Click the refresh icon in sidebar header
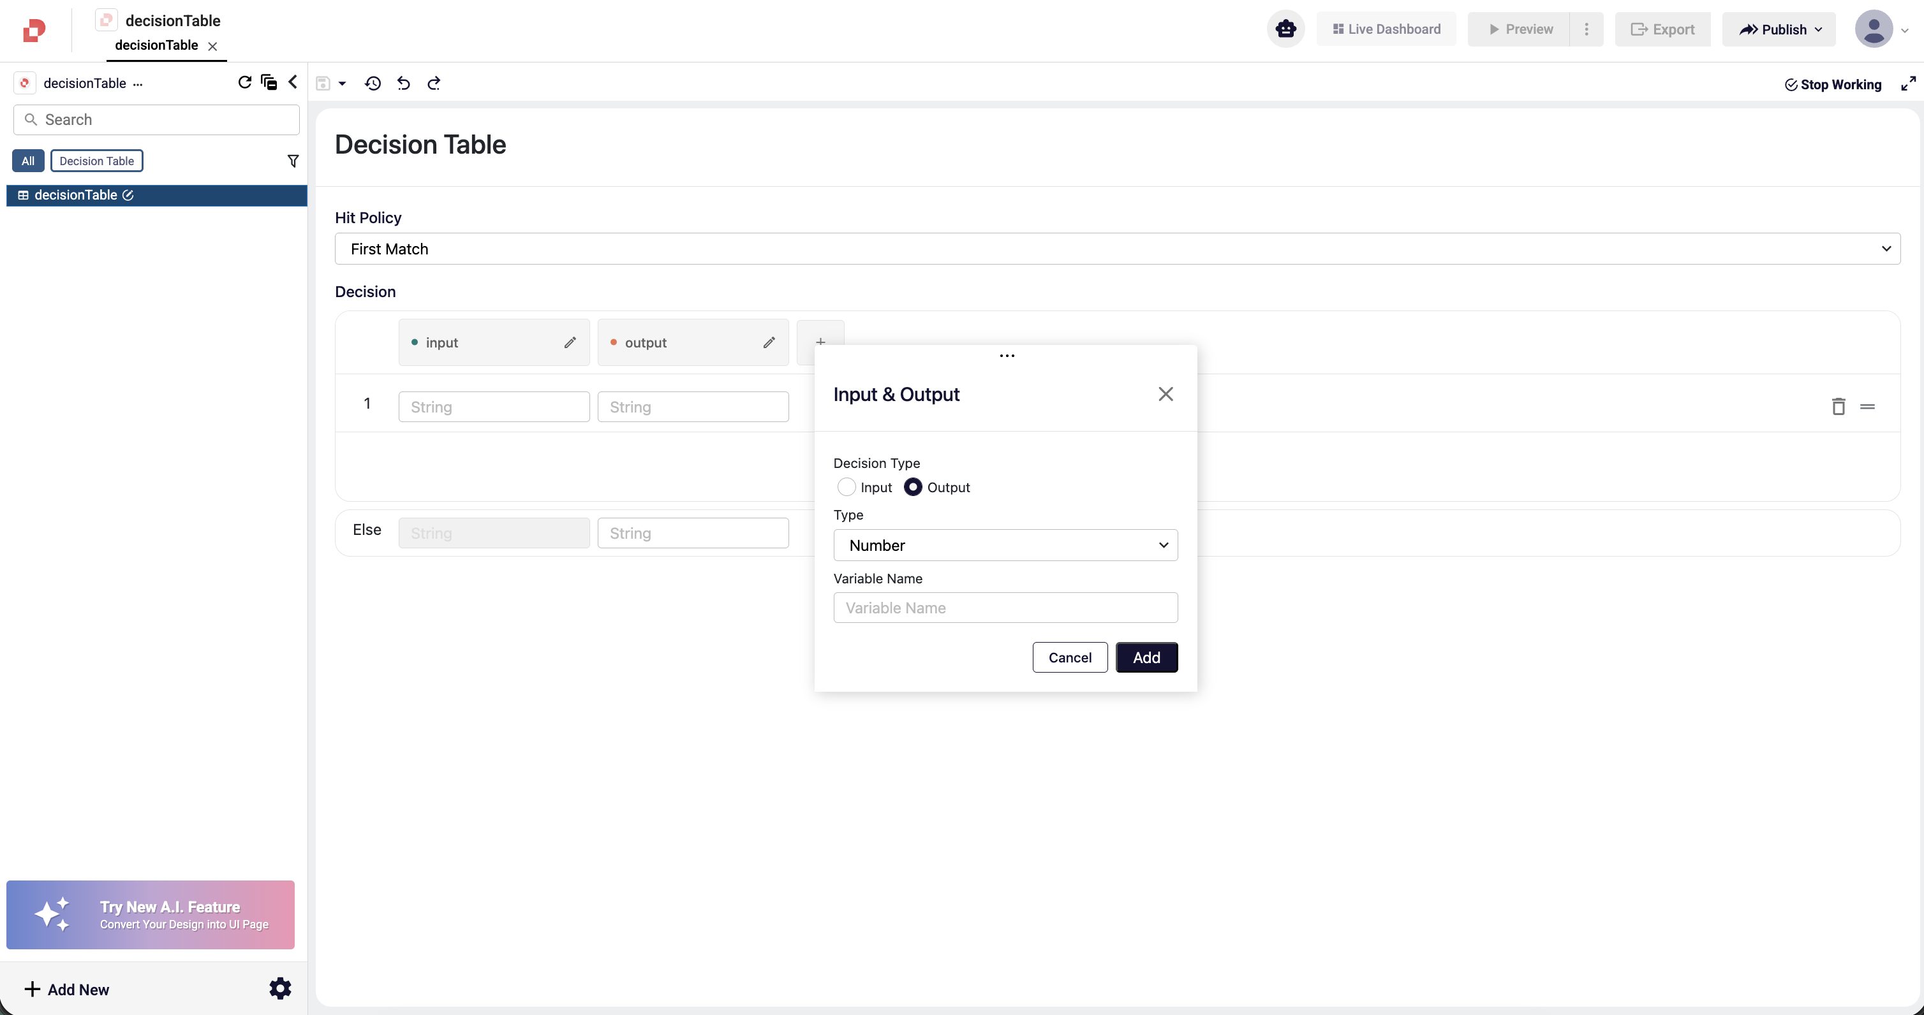The height and width of the screenshot is (1015, 1924). (244, 82)
